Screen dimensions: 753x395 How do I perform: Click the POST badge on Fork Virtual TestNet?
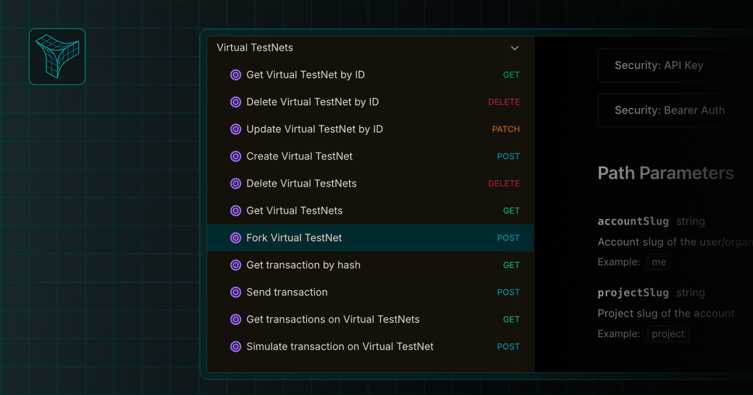[x=508, y=238]
